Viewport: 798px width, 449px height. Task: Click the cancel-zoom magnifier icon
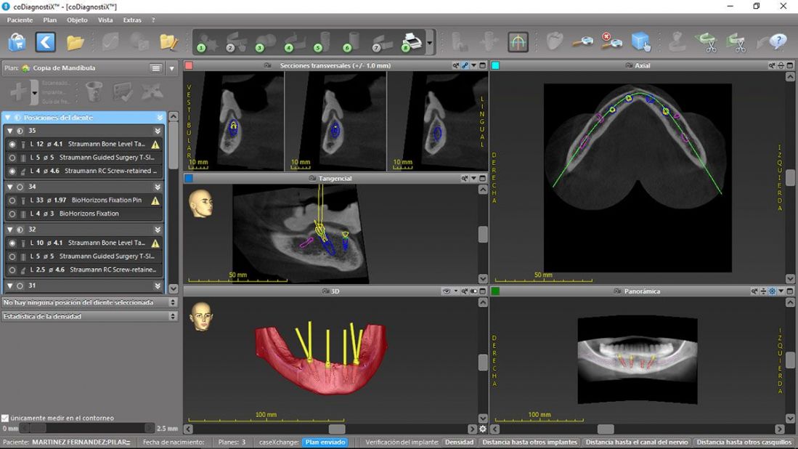(x=610, y=41)
